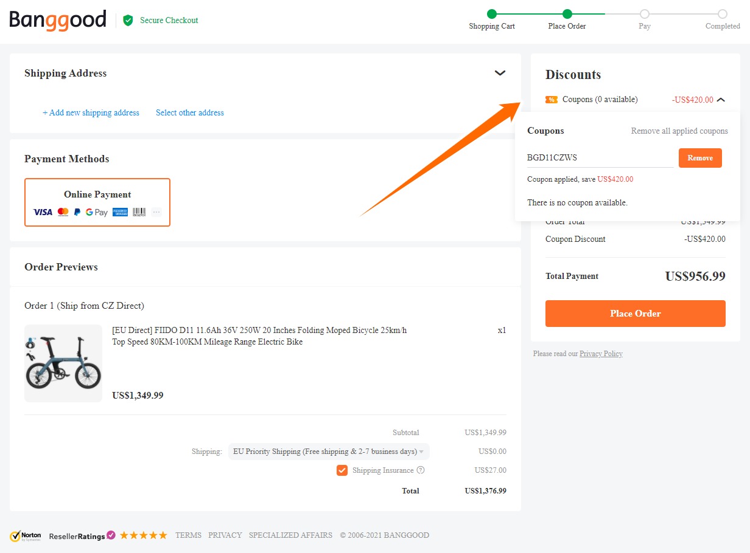Click the Norton security badge

pos(26,535)
